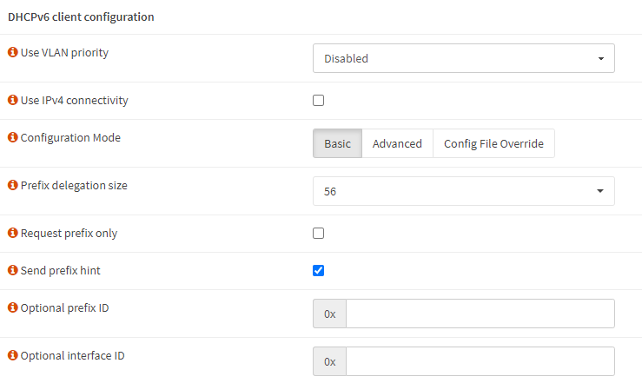This screenshot has height=383, width=642.
Task: Click into Optional interface ID field
Action: pyautogui.click(x=480, y=361)
